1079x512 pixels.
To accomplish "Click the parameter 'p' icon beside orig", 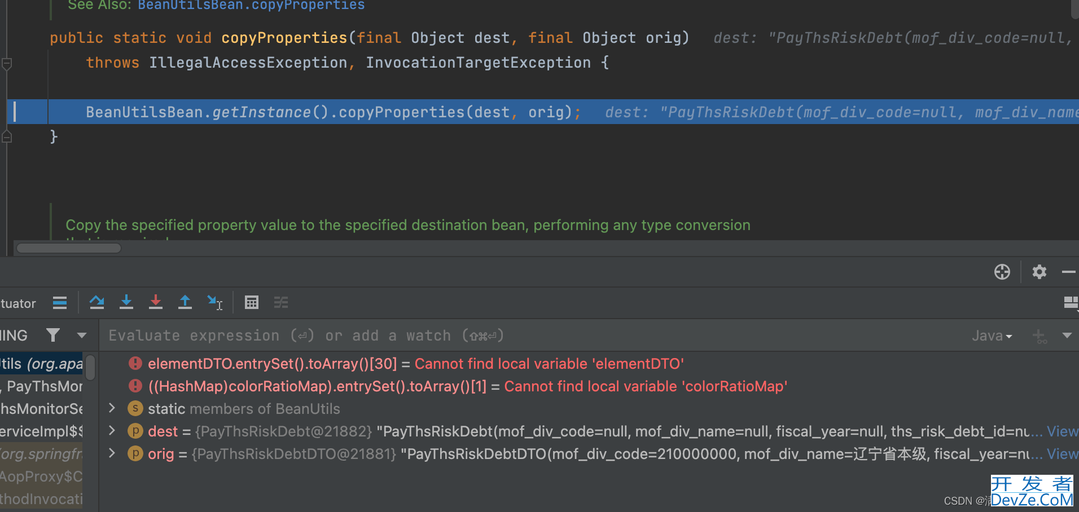I will point(135,453).
